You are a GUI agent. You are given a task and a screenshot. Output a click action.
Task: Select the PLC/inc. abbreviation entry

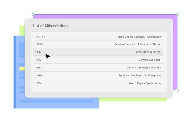pyautogui.click(x=41, y=37)
